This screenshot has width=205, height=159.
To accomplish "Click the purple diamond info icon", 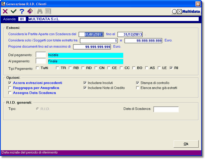I will pos(30,11).
